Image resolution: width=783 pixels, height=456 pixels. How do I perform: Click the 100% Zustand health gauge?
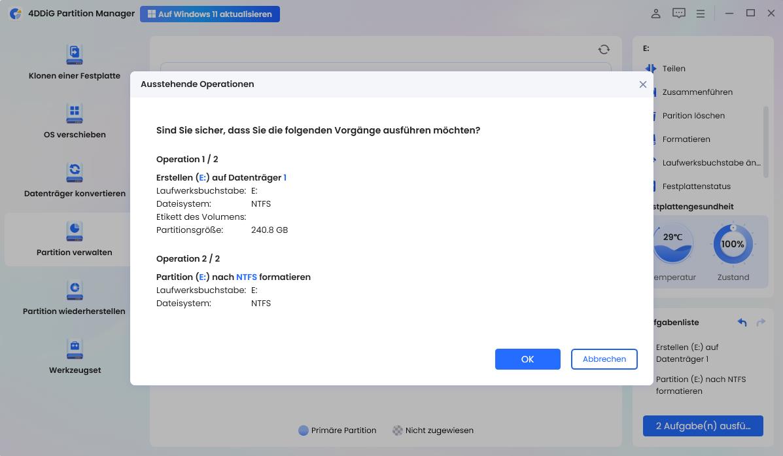point(733,243)
